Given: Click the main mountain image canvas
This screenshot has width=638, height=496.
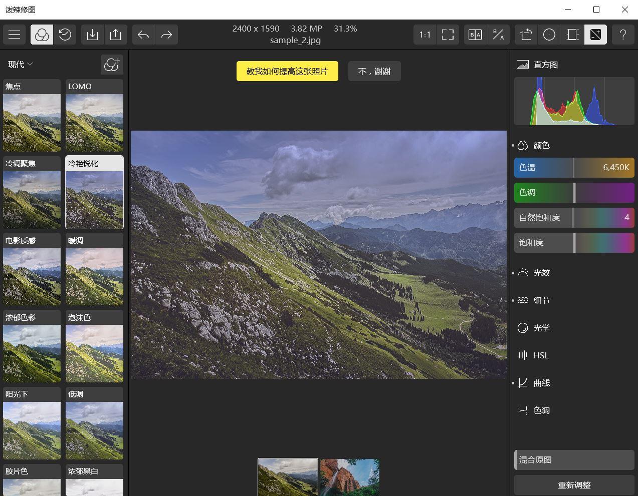Looking at the screenshot, I should click(x=319, y=255).
